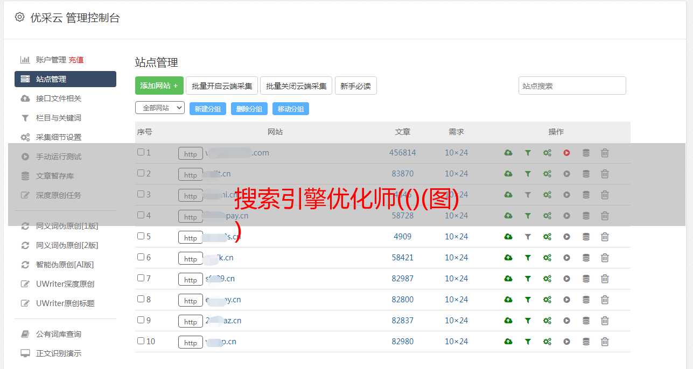Tick checkbox for site row 10
The image size is (693, 369).
coord(141,341)
